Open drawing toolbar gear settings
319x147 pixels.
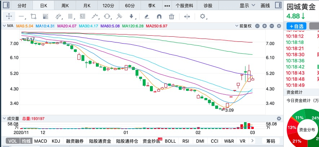pos(203,16)
